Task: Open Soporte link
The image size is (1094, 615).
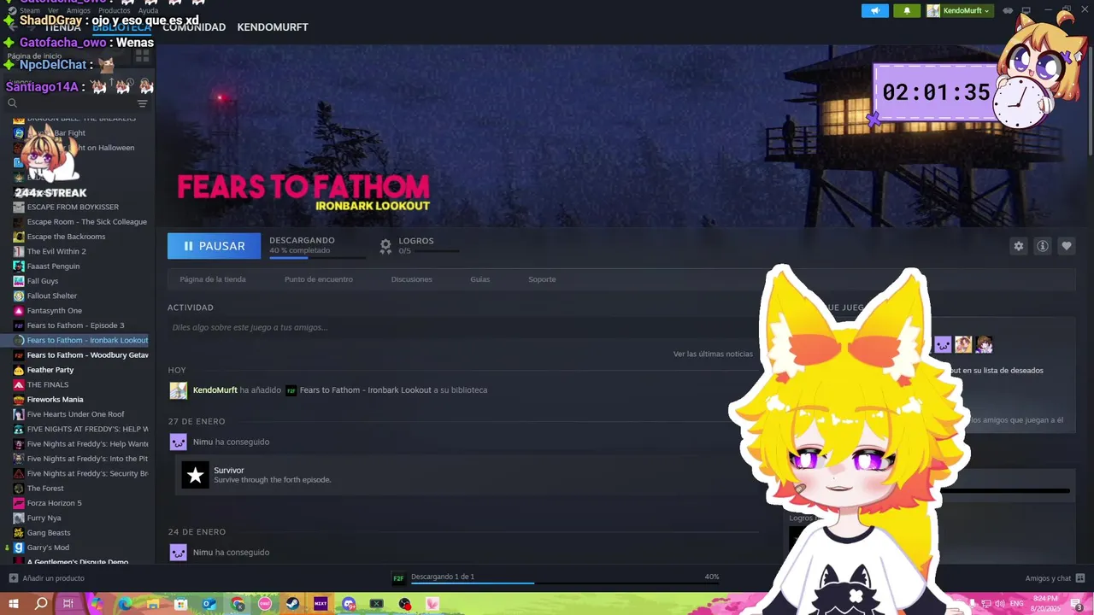Action: pyautogui.click(x=542, y=279)
